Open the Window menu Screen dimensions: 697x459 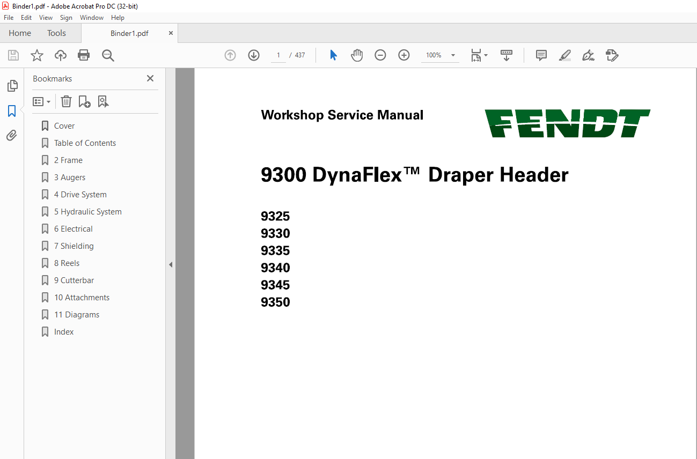tap(92, 18)
